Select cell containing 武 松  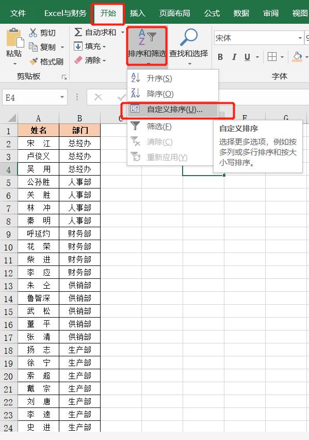point(38,311)
